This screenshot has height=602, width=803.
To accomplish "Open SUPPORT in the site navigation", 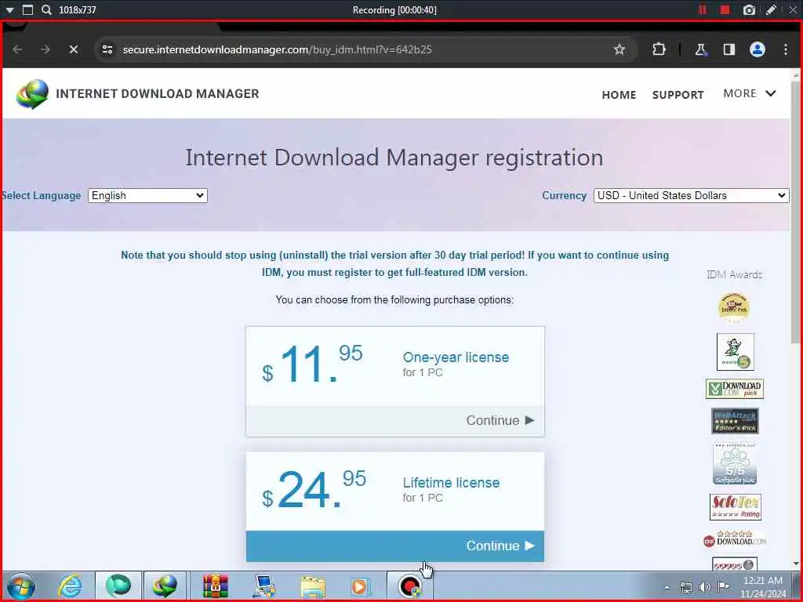I will 678,95.
